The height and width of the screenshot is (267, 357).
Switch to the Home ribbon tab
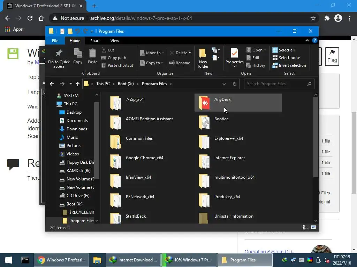tap(75, 41)
